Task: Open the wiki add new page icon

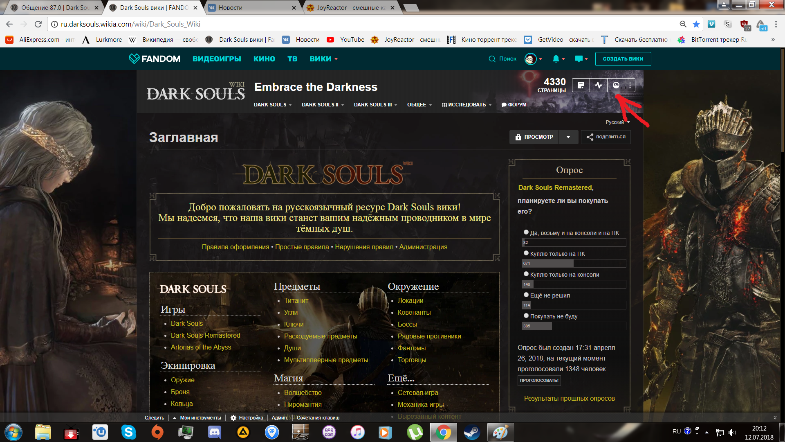Action: 581,85
